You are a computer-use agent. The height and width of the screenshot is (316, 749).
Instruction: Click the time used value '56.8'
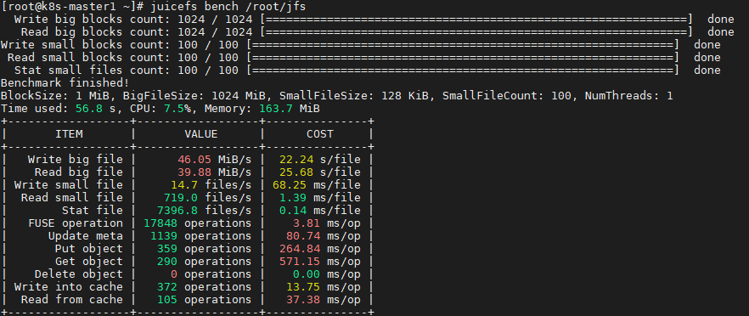click(x=89, y=109)
